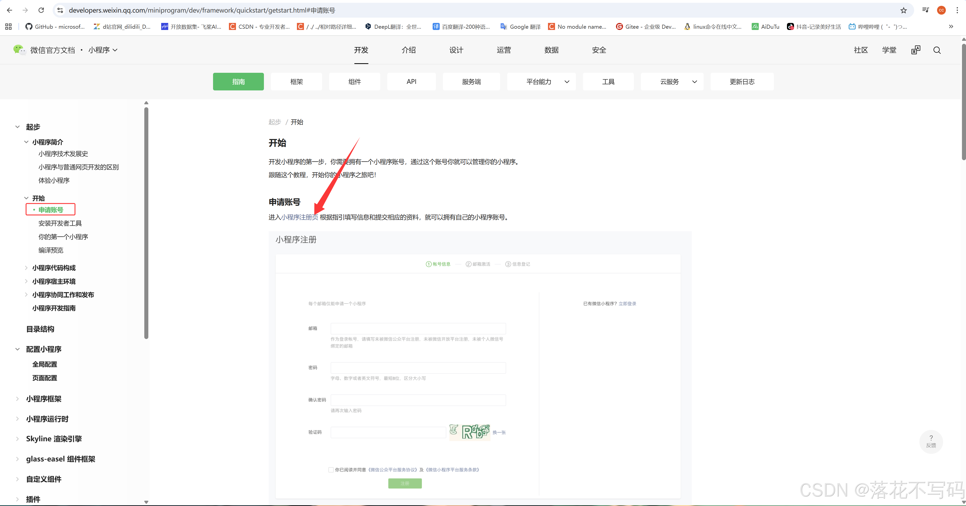
Task: Open the 平台能力 dropdown
Action: (x=541, y=81)
